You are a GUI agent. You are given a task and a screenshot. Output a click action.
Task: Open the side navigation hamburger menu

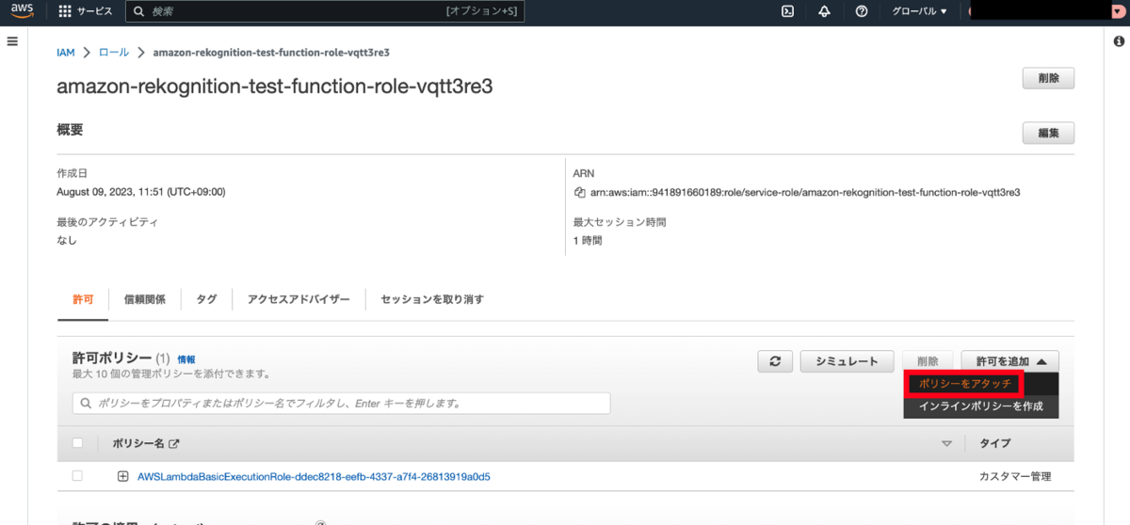(13, 42)
